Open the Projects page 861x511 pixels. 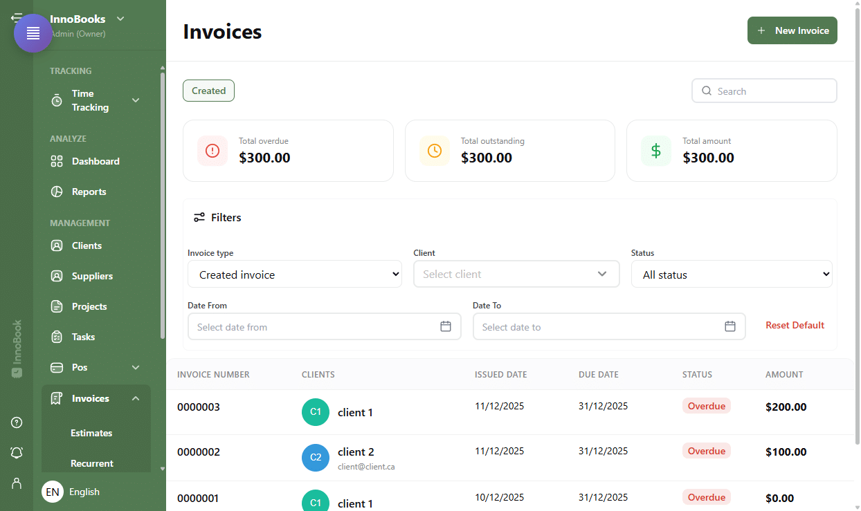pos(89,306)
